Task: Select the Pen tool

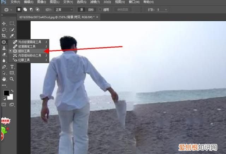Action: pyautogui.click(x=4, y=67)
